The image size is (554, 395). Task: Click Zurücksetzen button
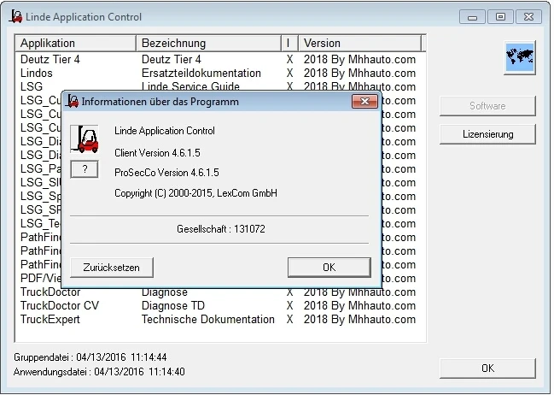[x=112, y=268]
